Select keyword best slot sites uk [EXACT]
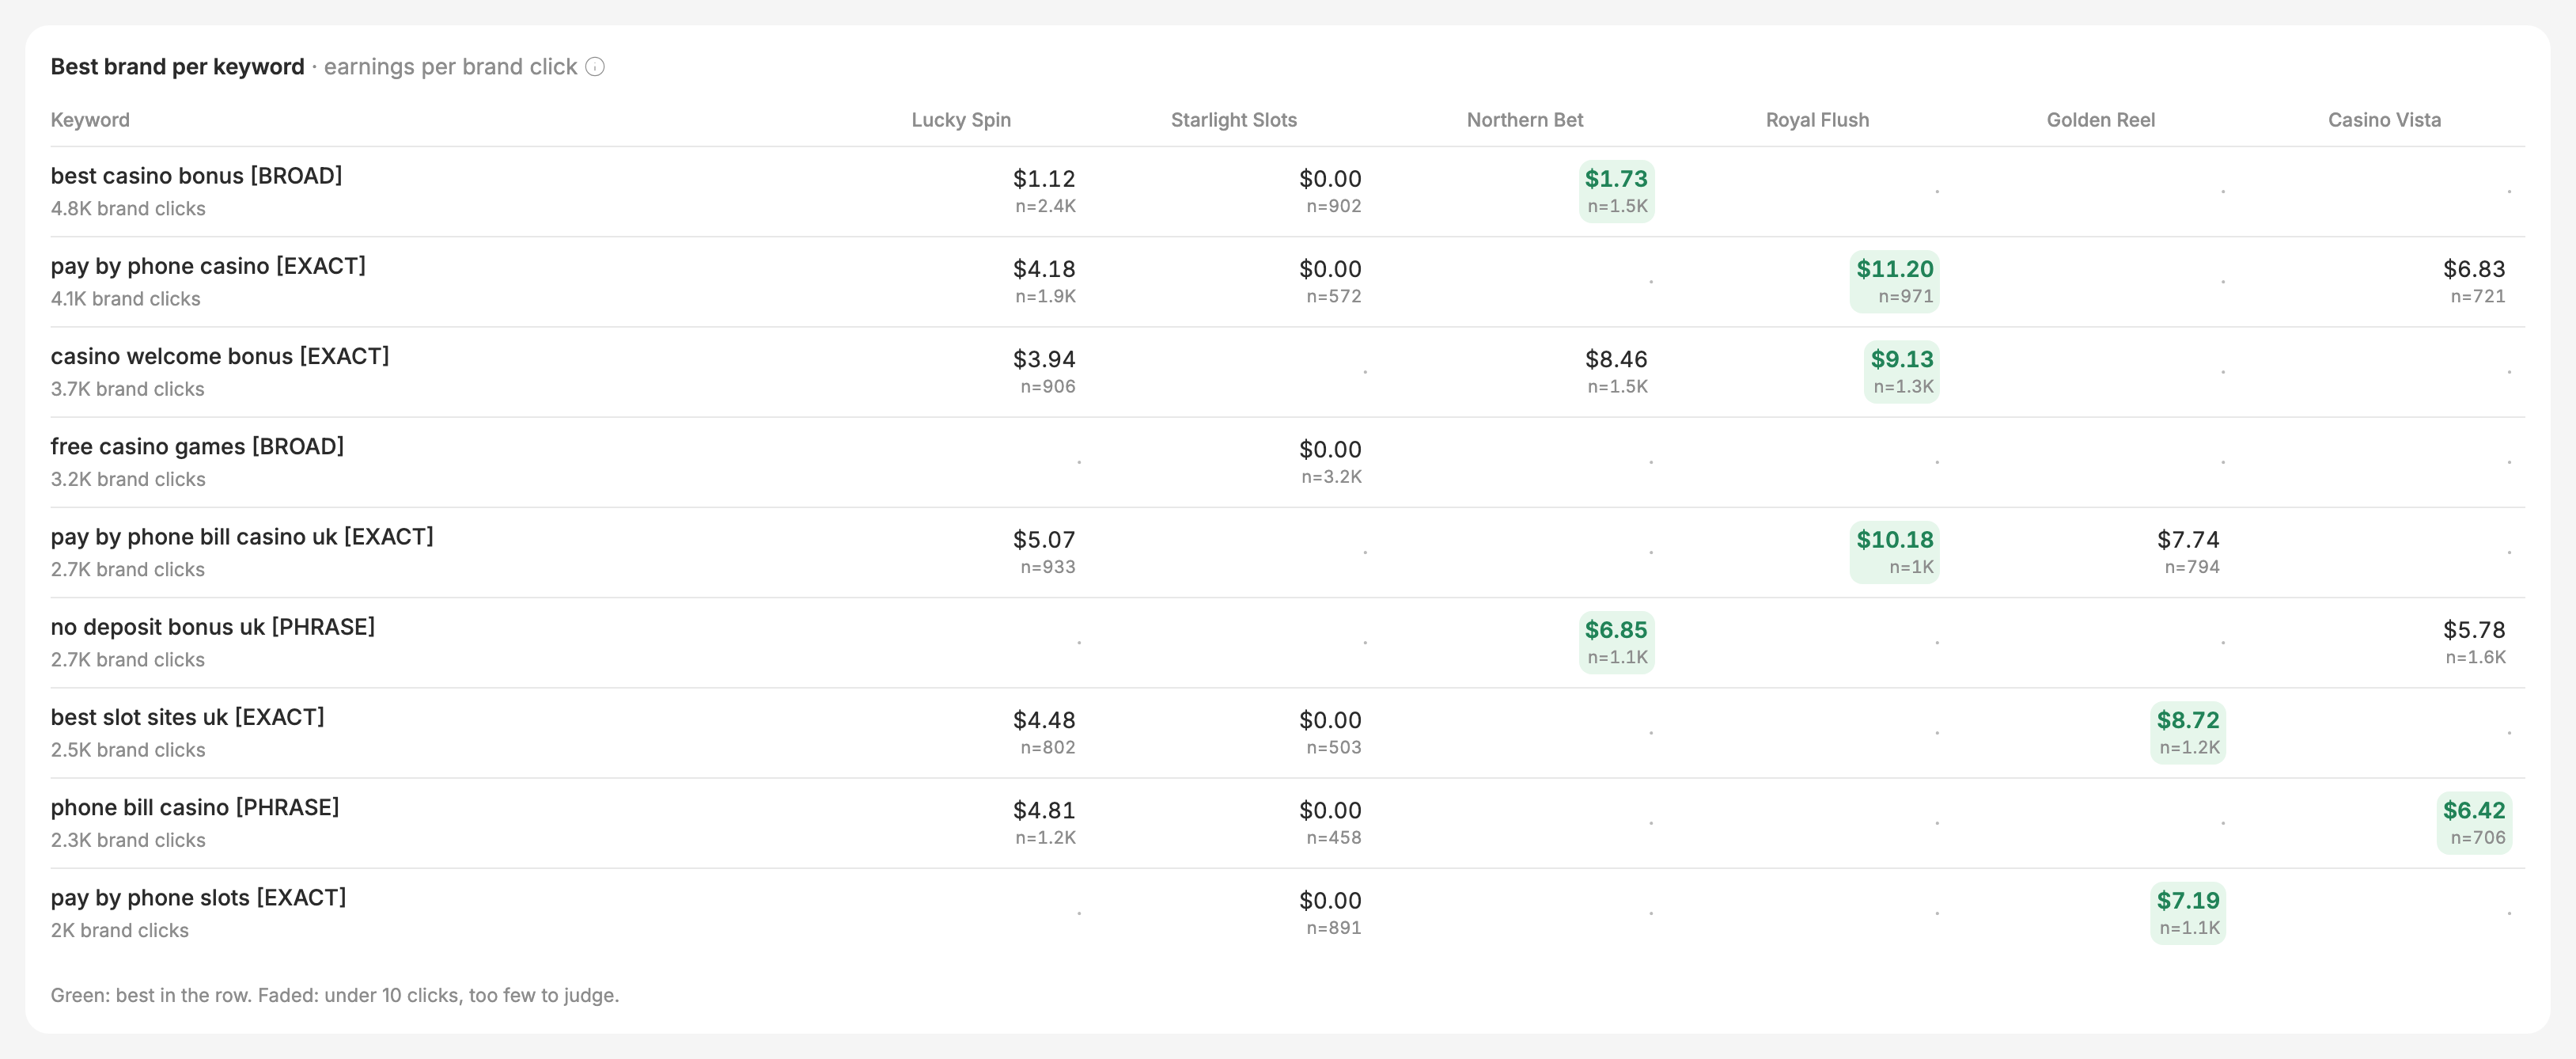The image size is (2576, 1059). (x=188, y=717)
